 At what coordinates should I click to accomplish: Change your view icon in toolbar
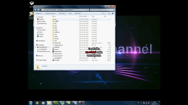click(103, 13)
